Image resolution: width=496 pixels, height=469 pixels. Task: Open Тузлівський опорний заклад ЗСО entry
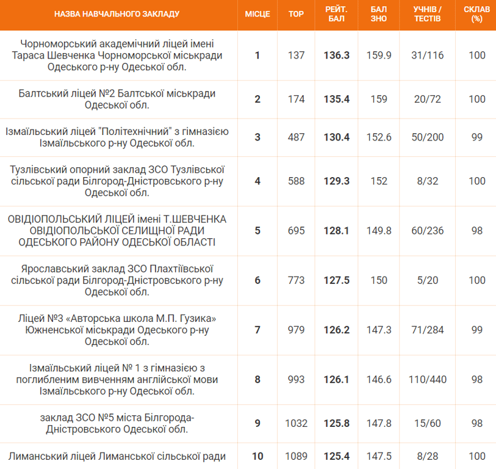pos(117,181)
